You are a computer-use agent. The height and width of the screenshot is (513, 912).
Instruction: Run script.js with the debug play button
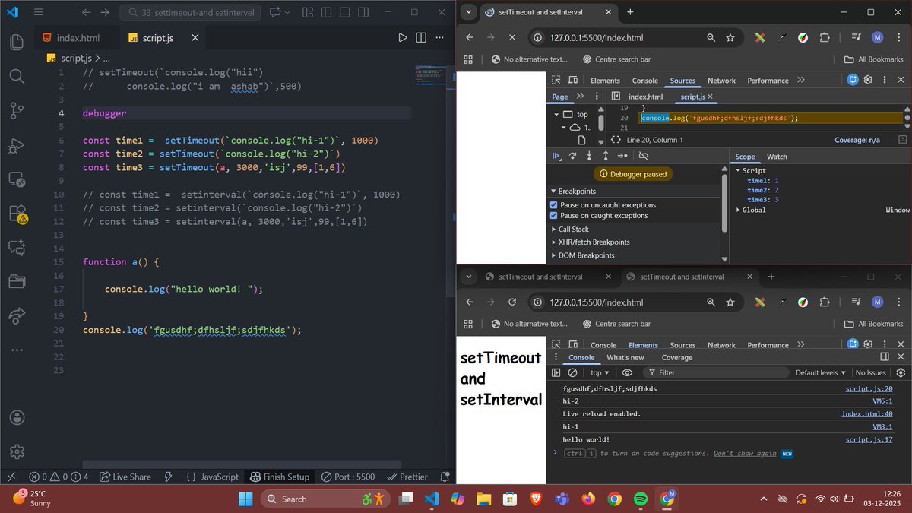(x=403, y=37)
